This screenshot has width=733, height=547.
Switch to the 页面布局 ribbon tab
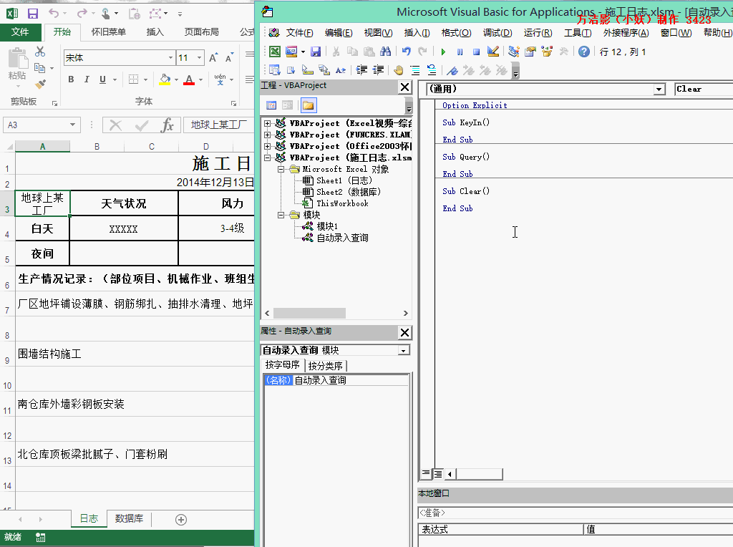(201, 32)
